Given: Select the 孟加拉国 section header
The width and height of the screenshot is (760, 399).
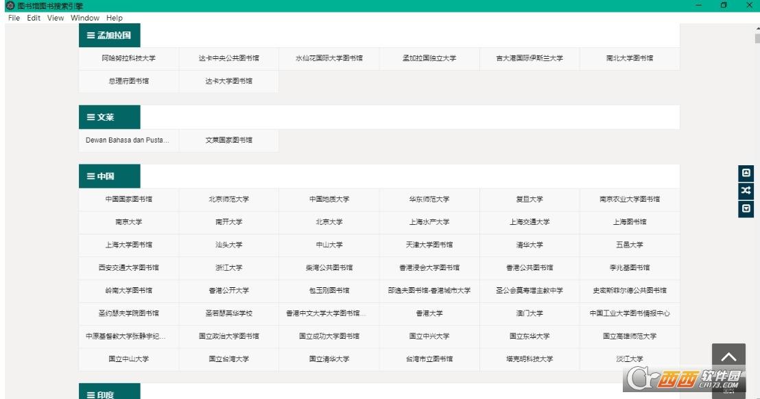Looking at the screenshot, I should 110,36.
